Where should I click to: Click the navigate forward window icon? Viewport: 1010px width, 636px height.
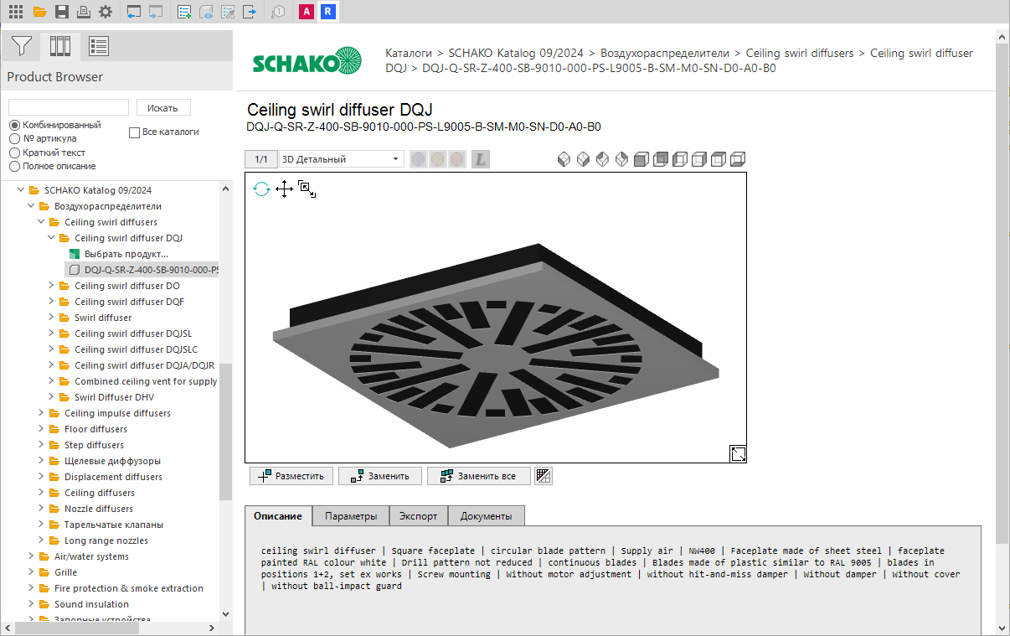tap(156, 12)
